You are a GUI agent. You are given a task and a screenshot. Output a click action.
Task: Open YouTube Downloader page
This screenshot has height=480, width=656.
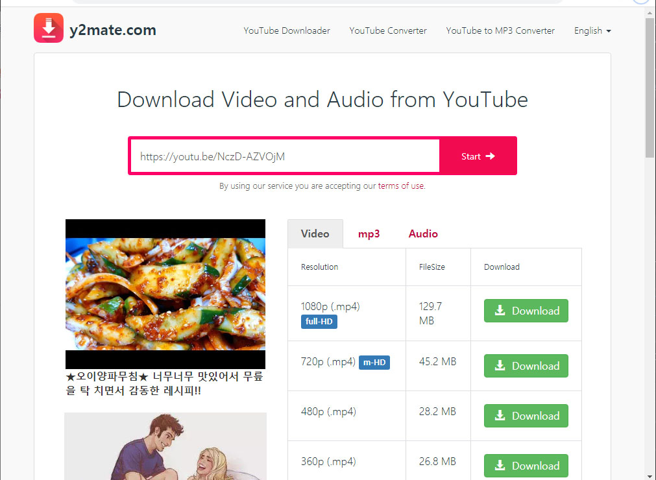pyautogui.click(x=287, y=30)
